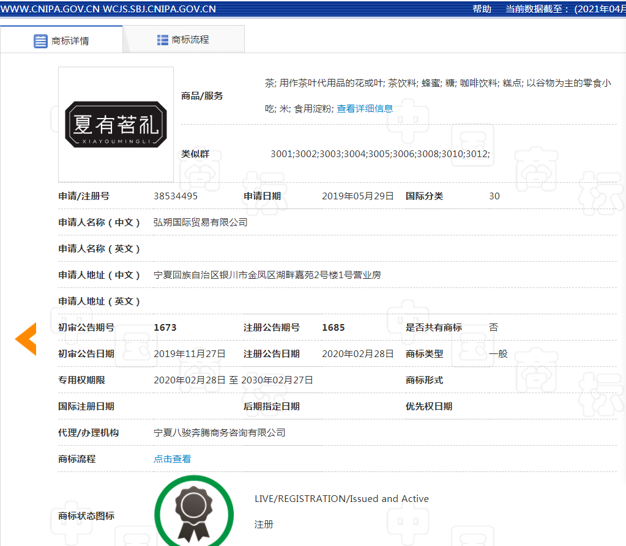Click the LIVE/REGISTRATION status text

coord(341,499)
